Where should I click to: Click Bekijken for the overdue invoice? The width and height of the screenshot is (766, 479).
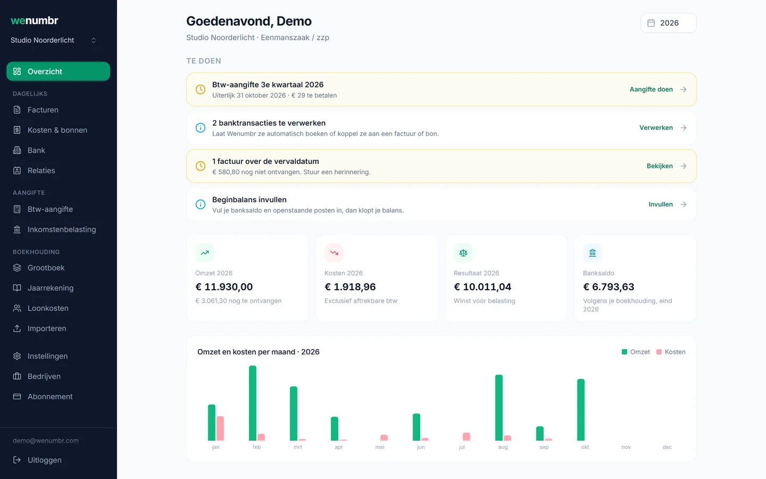(x=660, y=166)
